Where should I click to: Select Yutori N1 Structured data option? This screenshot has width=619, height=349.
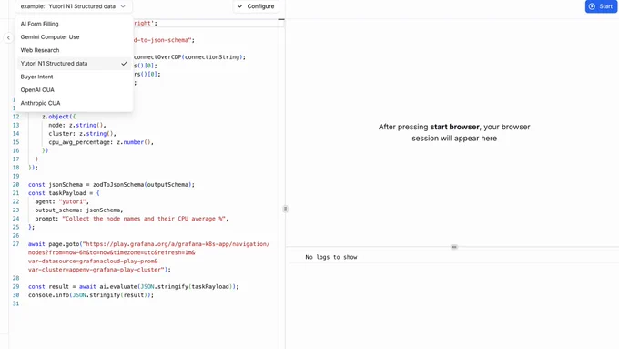tap(74, 63)
